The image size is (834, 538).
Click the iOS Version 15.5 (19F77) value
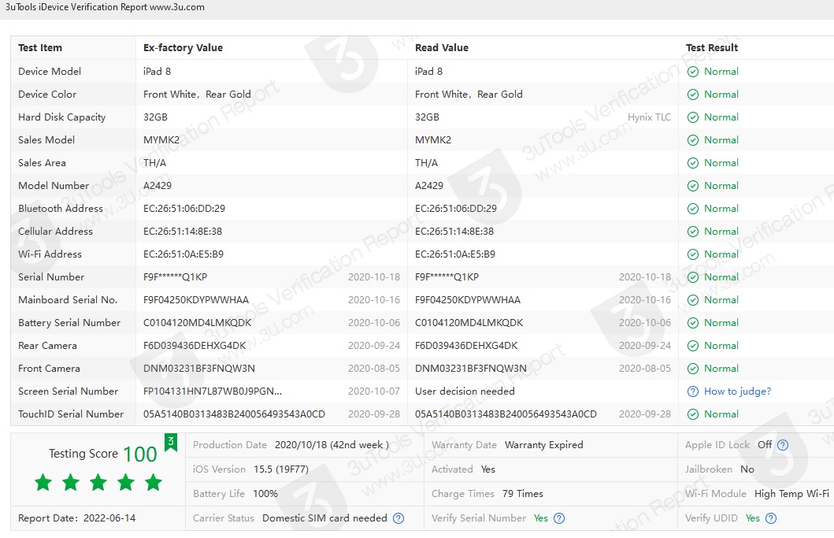(x=281, y=470)
